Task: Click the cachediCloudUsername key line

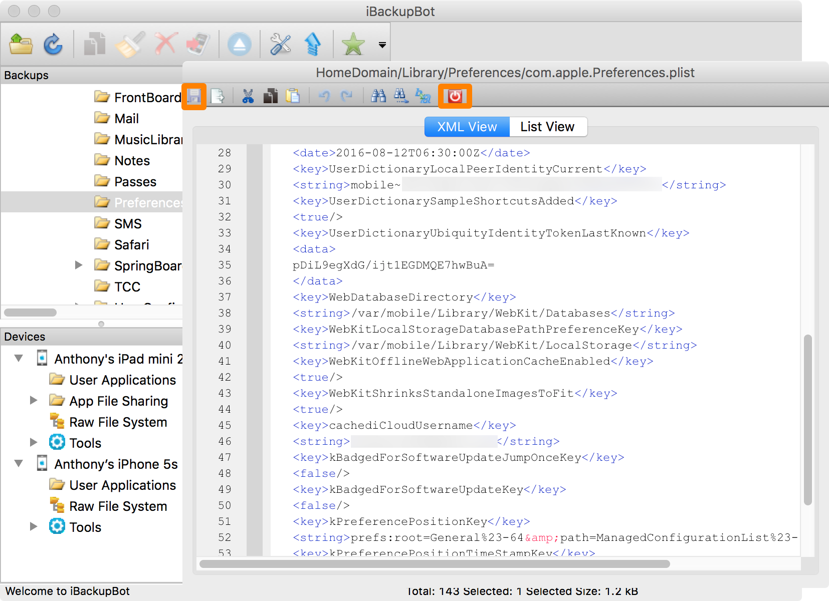Action: coord(404,425)
